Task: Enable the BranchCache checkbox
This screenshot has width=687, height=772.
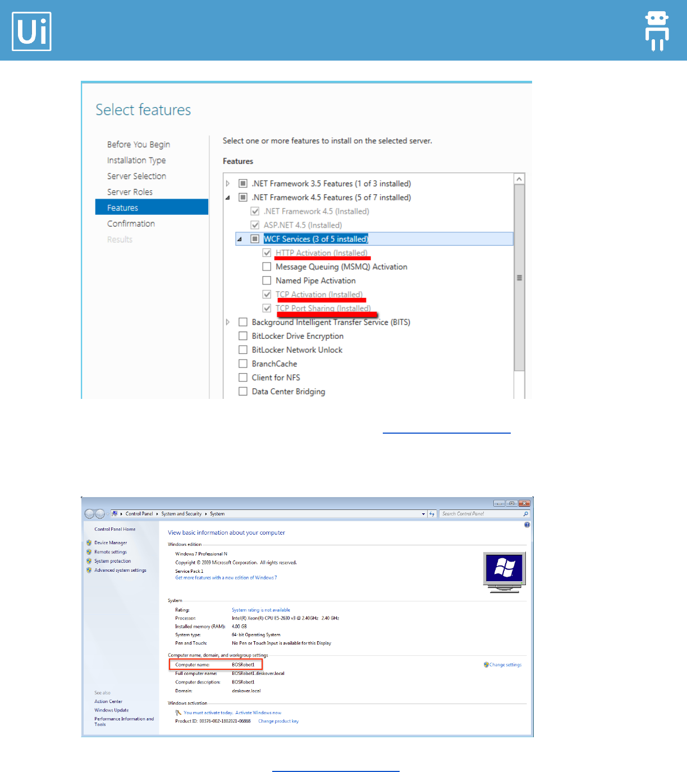Action: 243,364
